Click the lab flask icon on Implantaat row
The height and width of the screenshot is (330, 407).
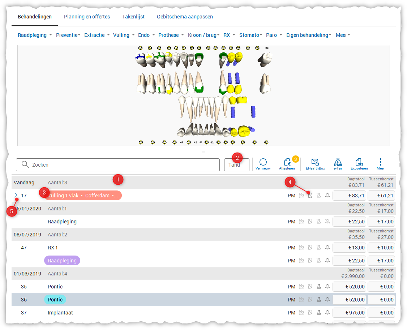click(319, 313)
